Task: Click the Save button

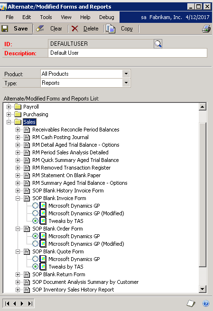Action: (x=17, y=29)
